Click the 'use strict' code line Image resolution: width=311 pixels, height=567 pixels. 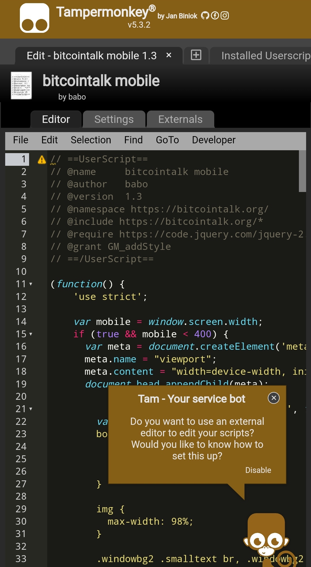click(x=111, y=297)
